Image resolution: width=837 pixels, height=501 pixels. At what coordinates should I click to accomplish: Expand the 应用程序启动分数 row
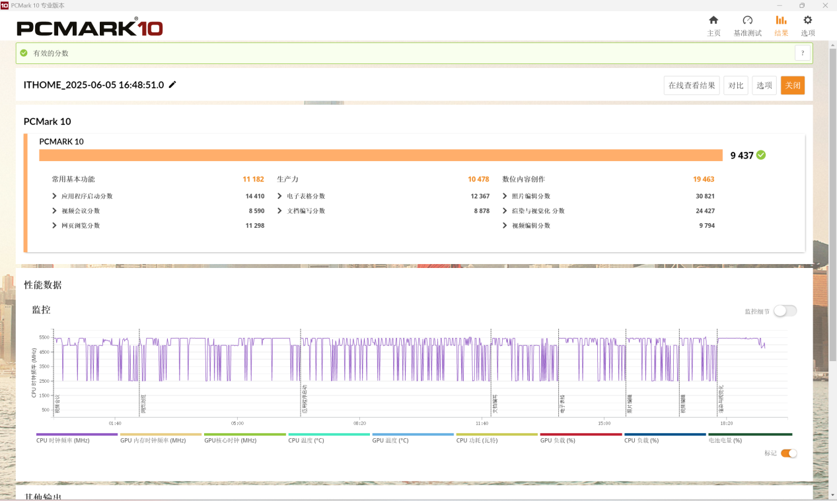pos(54,196)
